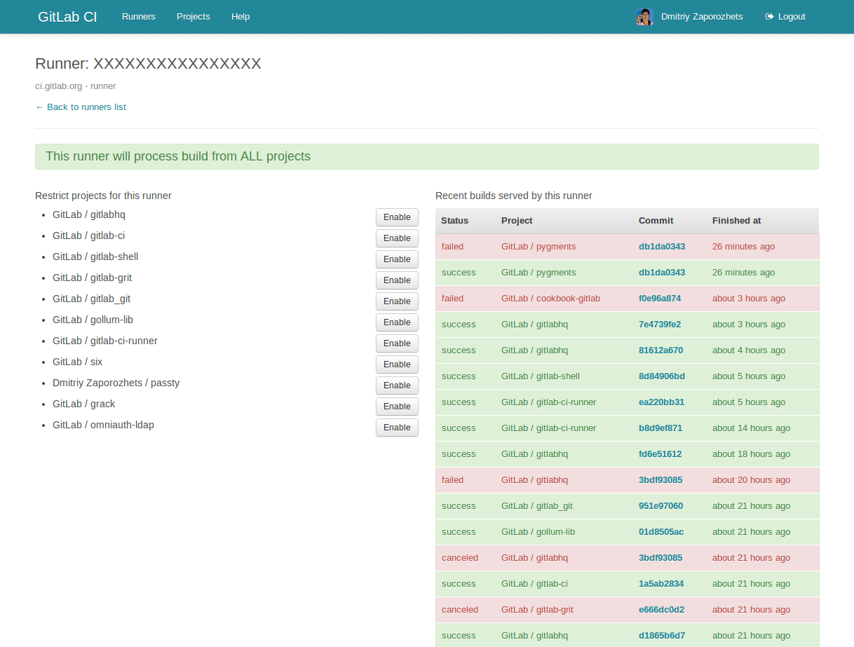Enable the GitLab / gollum-lib project
The height and width of the screenshot is (647, 854).
[397, 322]
